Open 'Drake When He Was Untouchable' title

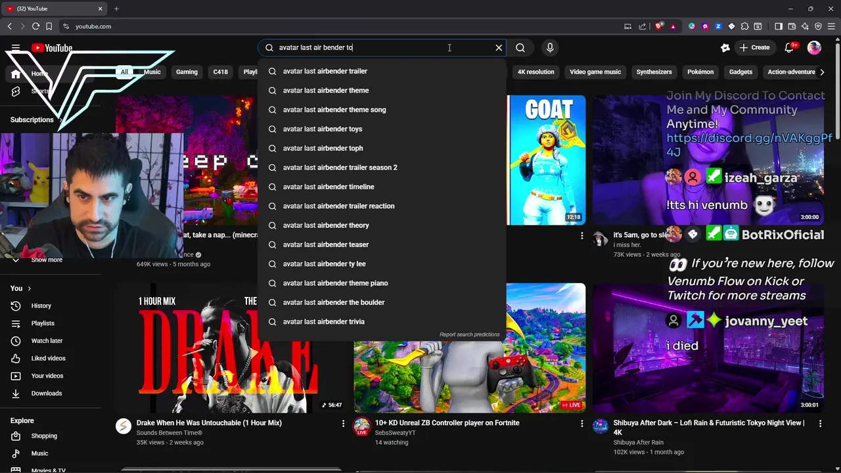coord(209,423)
